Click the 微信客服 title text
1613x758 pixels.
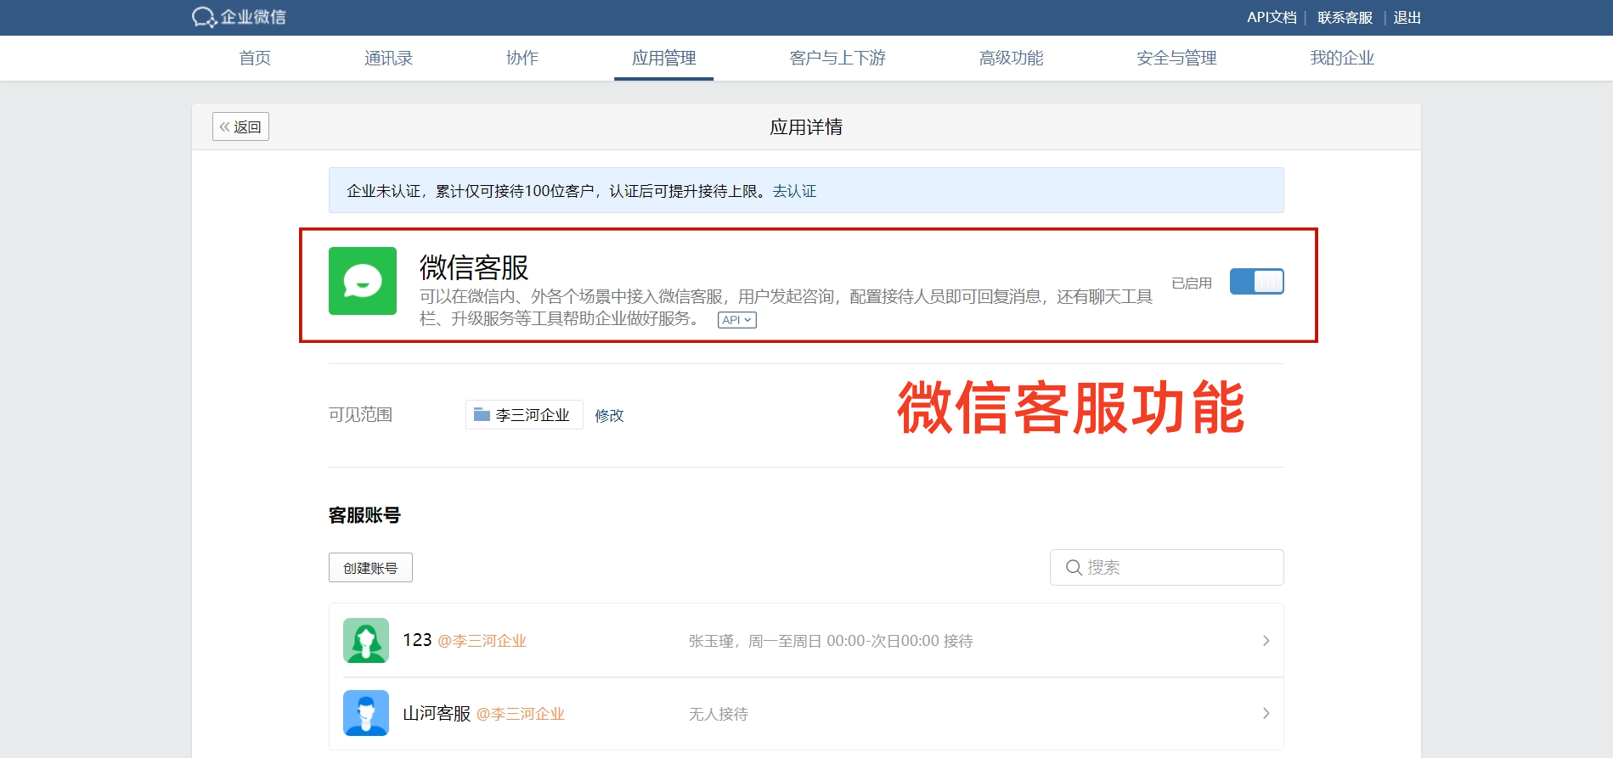[x=474, y=267]
